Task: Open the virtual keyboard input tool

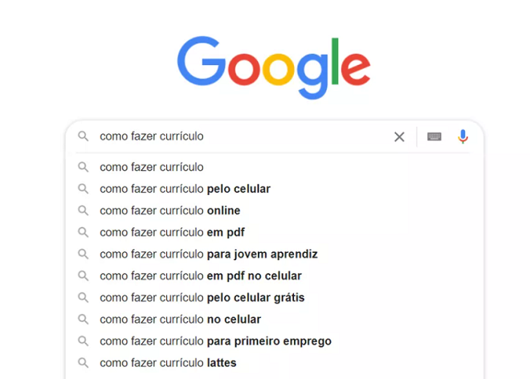Action: click(x=434, y=137)
